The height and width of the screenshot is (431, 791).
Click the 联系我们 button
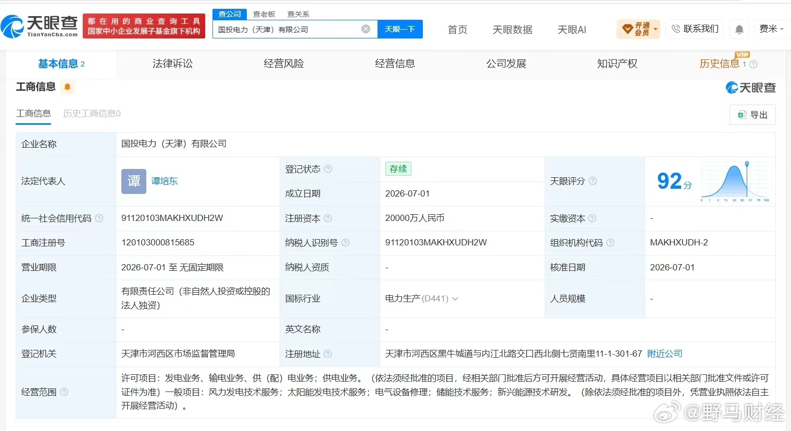click(695, 29)
